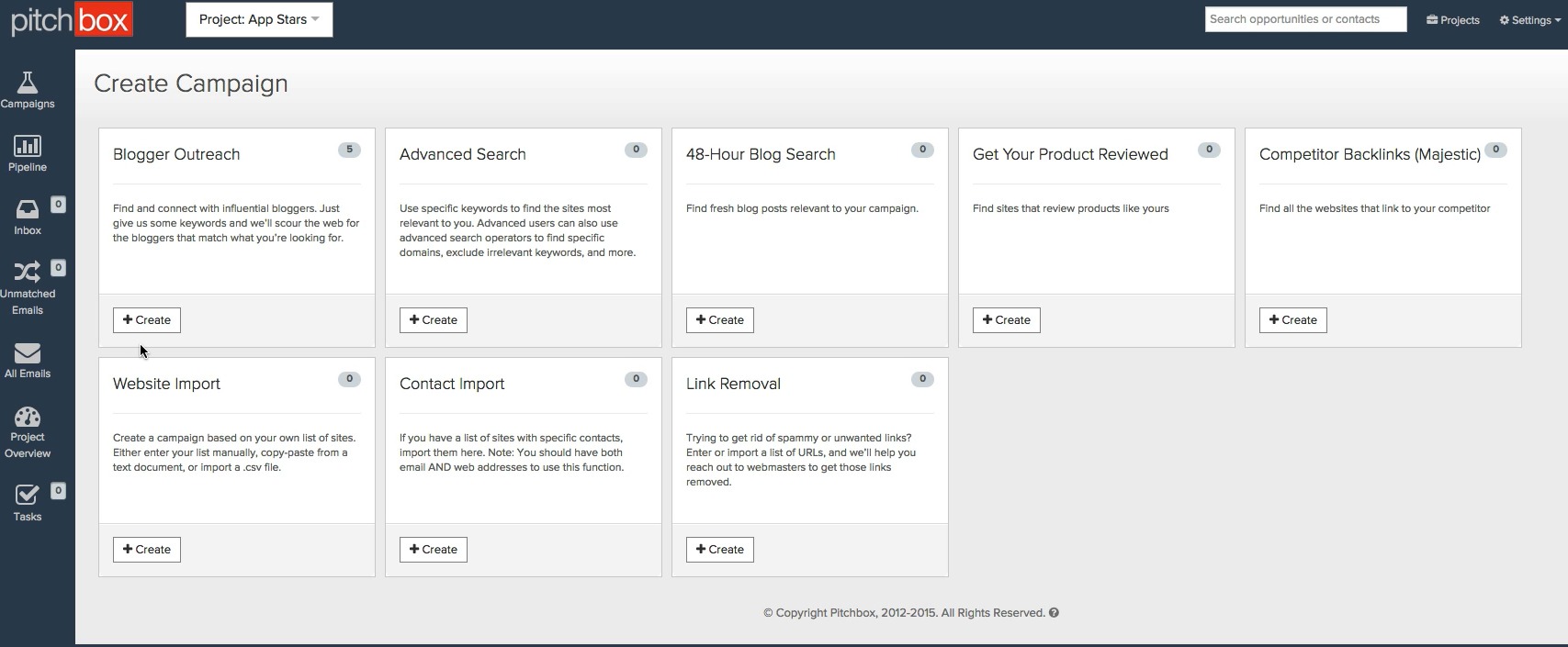Screen dimensions: 1568x647
Task: Open the Pipeline bar chart icon
Action: pyautogui.click(x=28, y=146)
